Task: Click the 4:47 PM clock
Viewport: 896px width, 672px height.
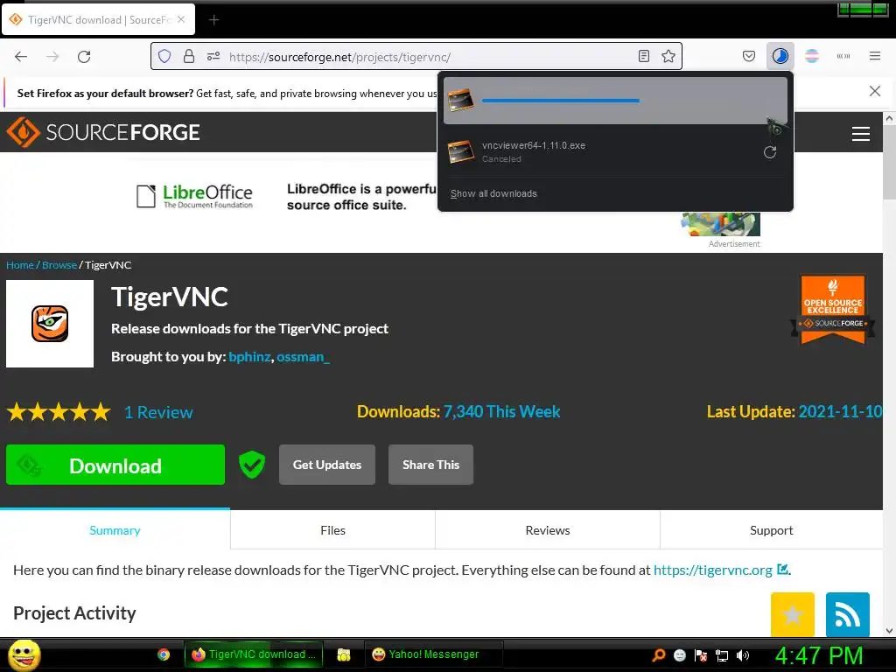Action: [819, 655]
